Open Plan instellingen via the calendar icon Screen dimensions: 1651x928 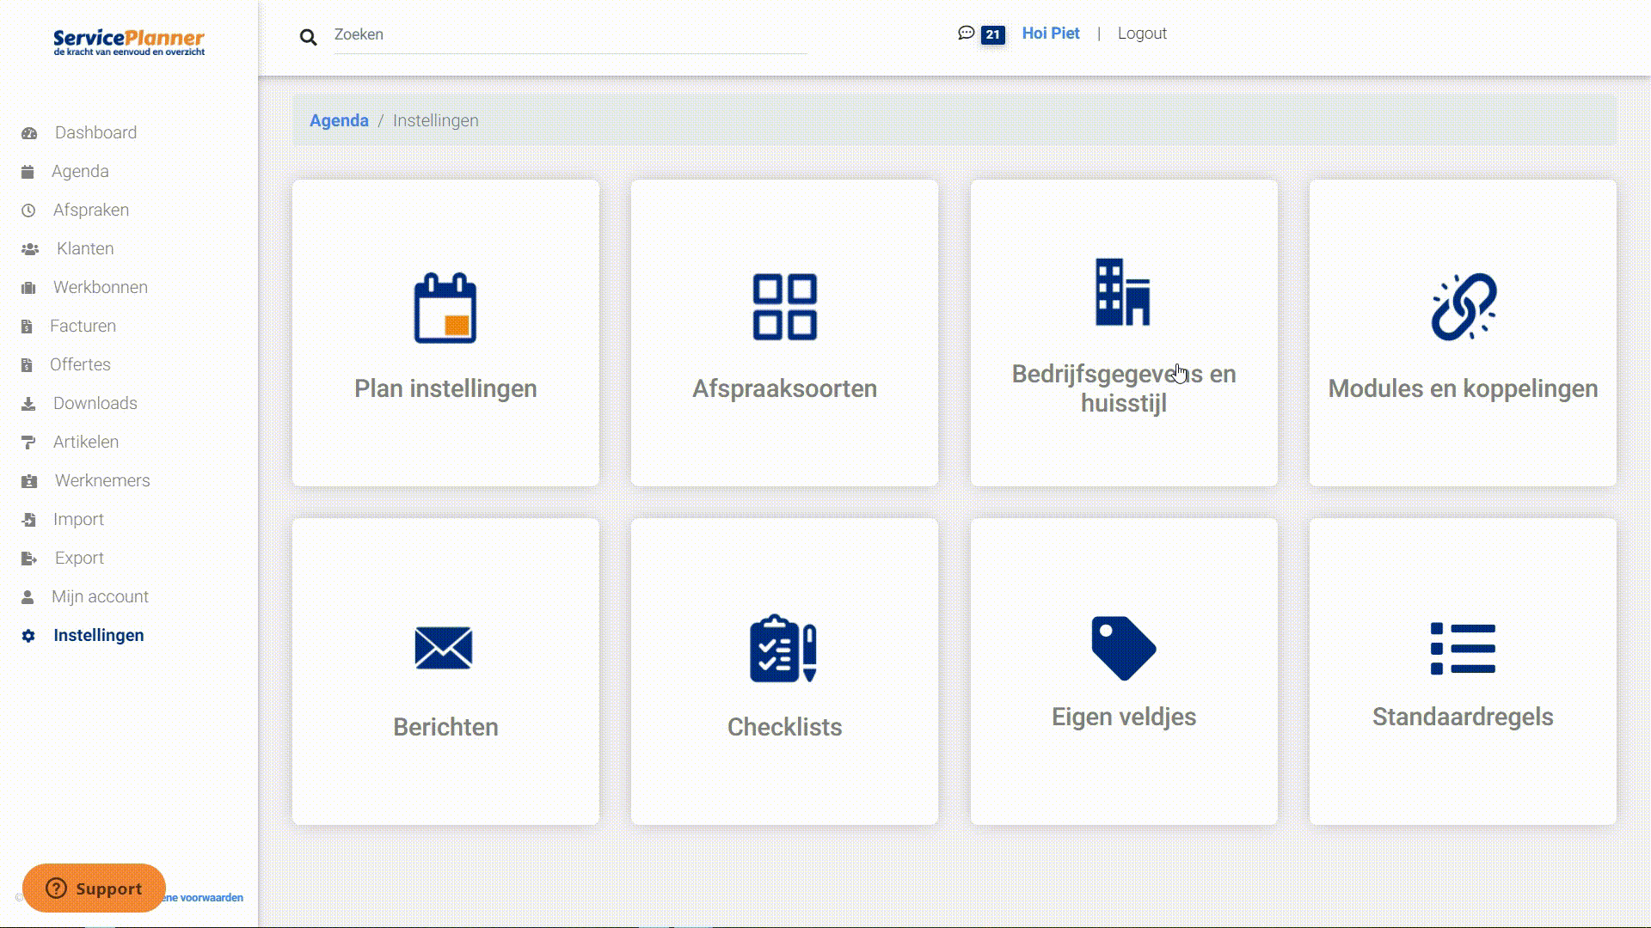point(445,309)
